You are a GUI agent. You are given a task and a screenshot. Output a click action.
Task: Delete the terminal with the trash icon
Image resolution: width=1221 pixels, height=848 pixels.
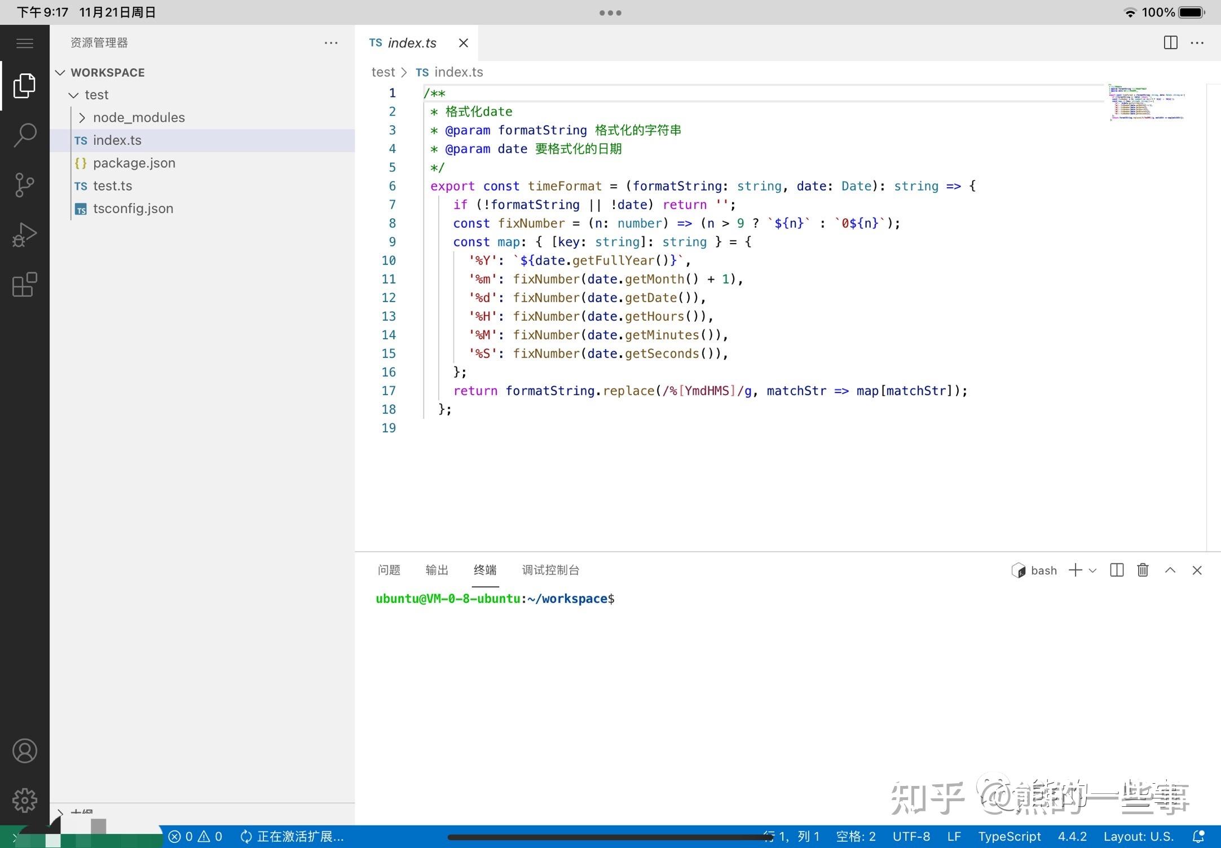1143,570
